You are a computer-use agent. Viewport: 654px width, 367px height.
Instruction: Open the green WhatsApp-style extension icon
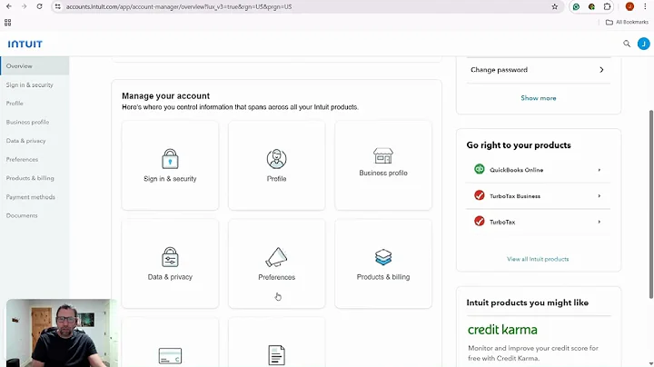click(x=576, y=6)
